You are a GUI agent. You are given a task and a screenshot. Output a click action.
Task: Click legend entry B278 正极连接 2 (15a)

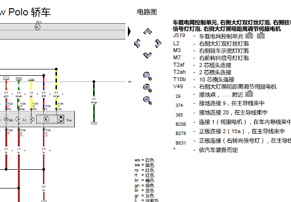tap(230, 132)
